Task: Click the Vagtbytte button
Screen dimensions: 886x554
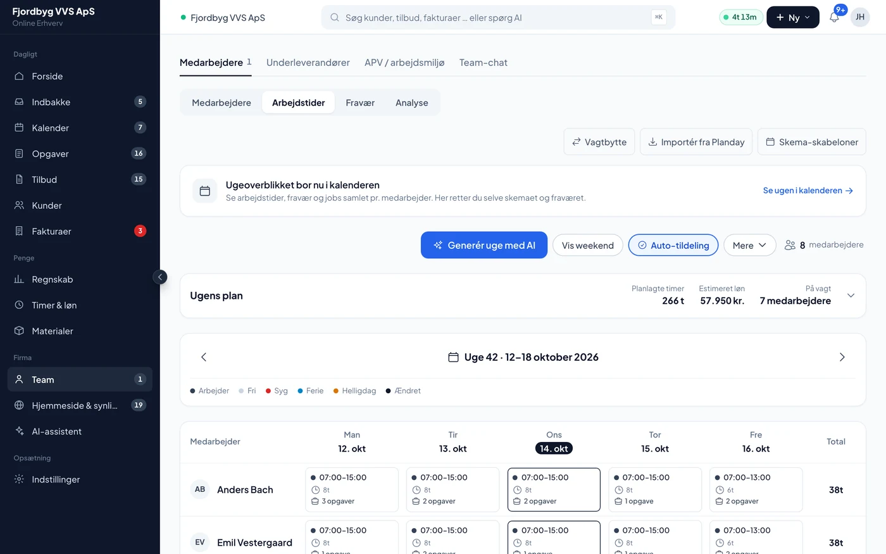Action: click(599, 142)
